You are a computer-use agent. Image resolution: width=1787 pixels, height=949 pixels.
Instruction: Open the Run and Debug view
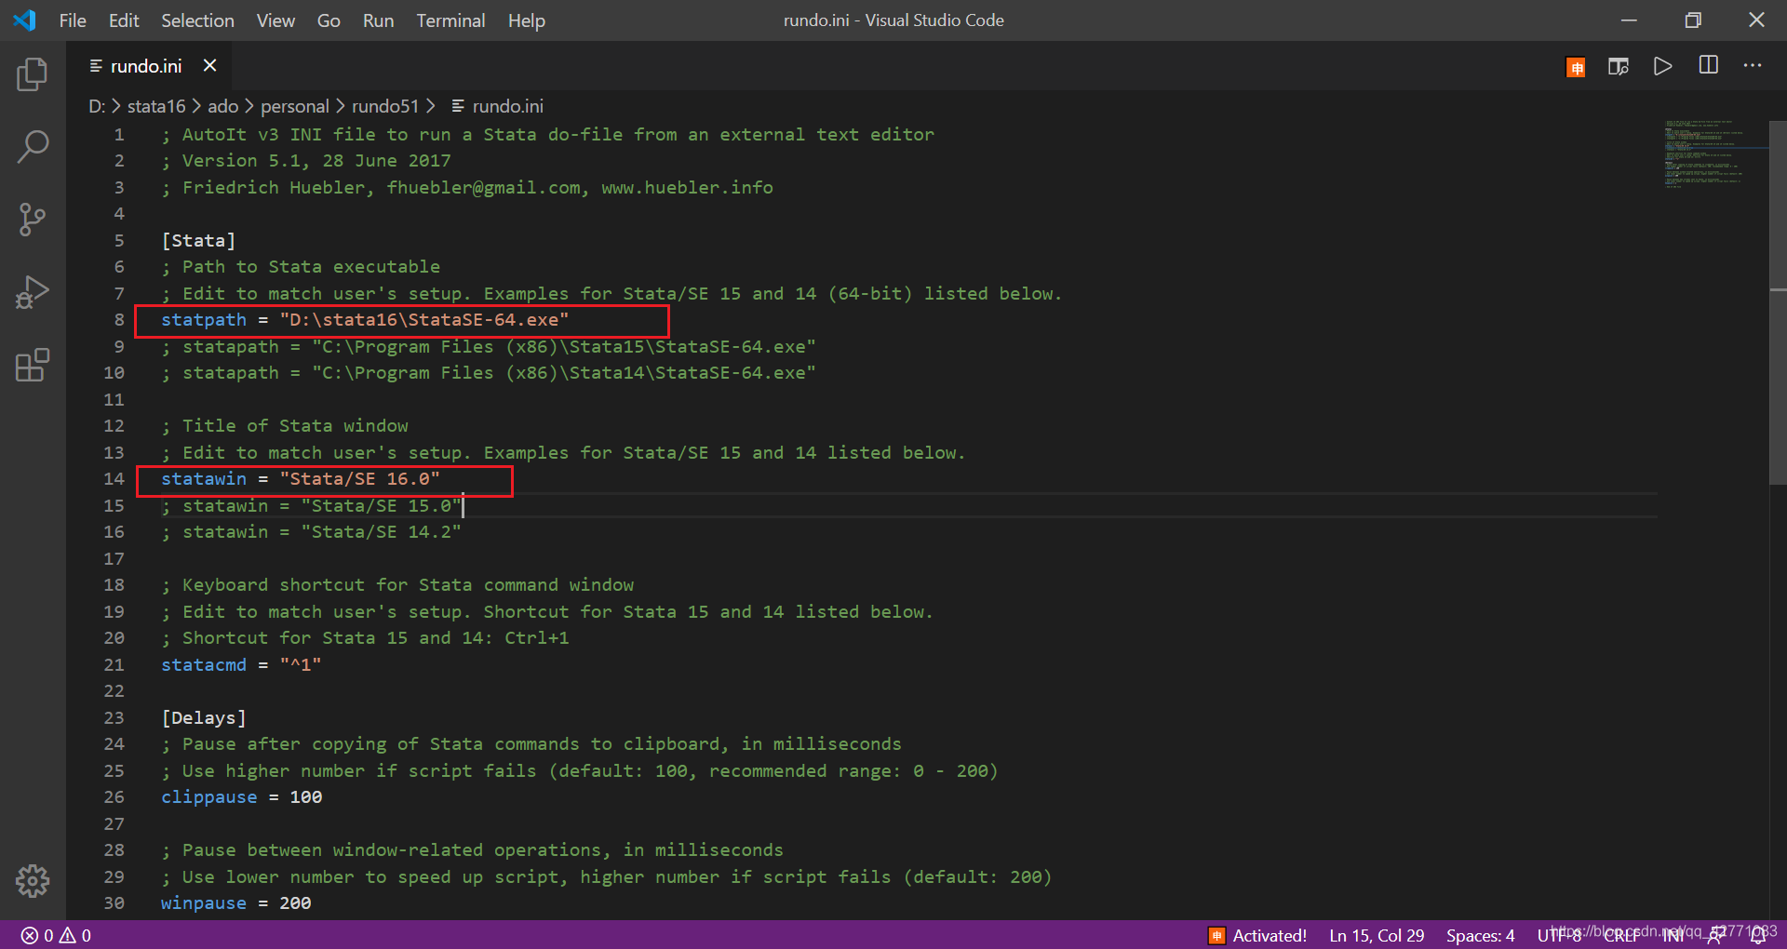coord(33,291)
